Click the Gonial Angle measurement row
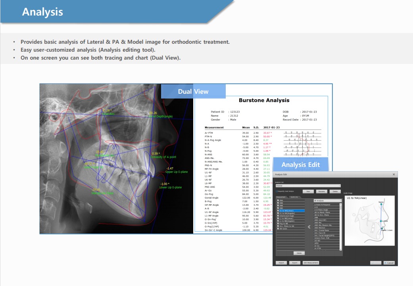This screenshot has height=286, width=413. [x=238, y=197]
